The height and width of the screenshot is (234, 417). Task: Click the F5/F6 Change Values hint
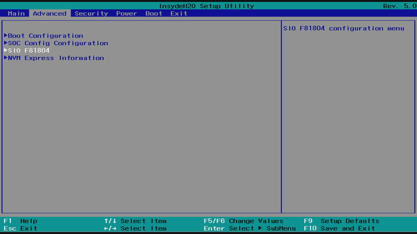[244, 221]
